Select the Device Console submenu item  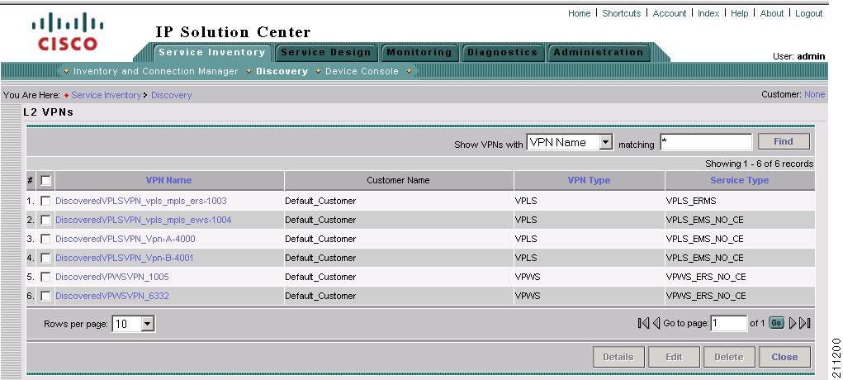362,71
